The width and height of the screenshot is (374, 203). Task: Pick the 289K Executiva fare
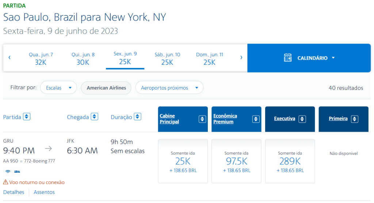click(290, 161)
